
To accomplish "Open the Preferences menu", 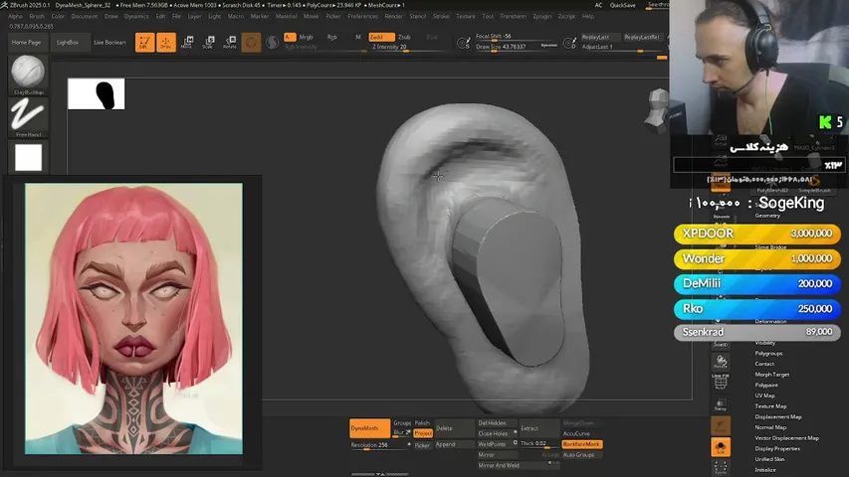I will click(362, 16).
